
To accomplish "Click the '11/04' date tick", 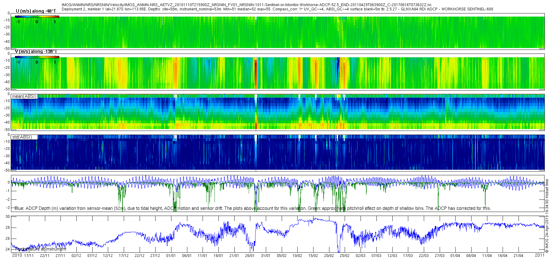I will click(487, 256).
